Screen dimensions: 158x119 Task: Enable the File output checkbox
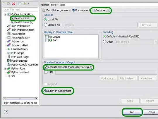coord(46,72)
